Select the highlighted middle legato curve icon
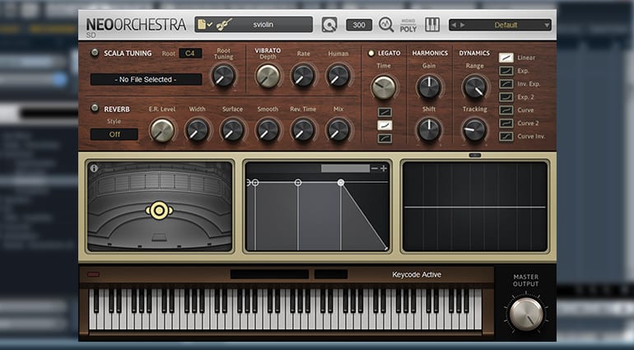Screen dimensions: 634x350 click(385, 125)
